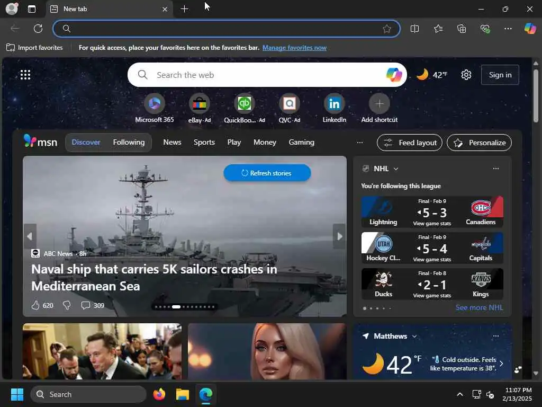Viewport: 542px width, 407px height.
Task: Open Collections icon in toolbar
Action: click(x=462, y=29)
